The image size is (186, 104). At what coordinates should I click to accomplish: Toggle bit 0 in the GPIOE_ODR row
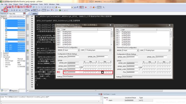click(x=170, y=66)
